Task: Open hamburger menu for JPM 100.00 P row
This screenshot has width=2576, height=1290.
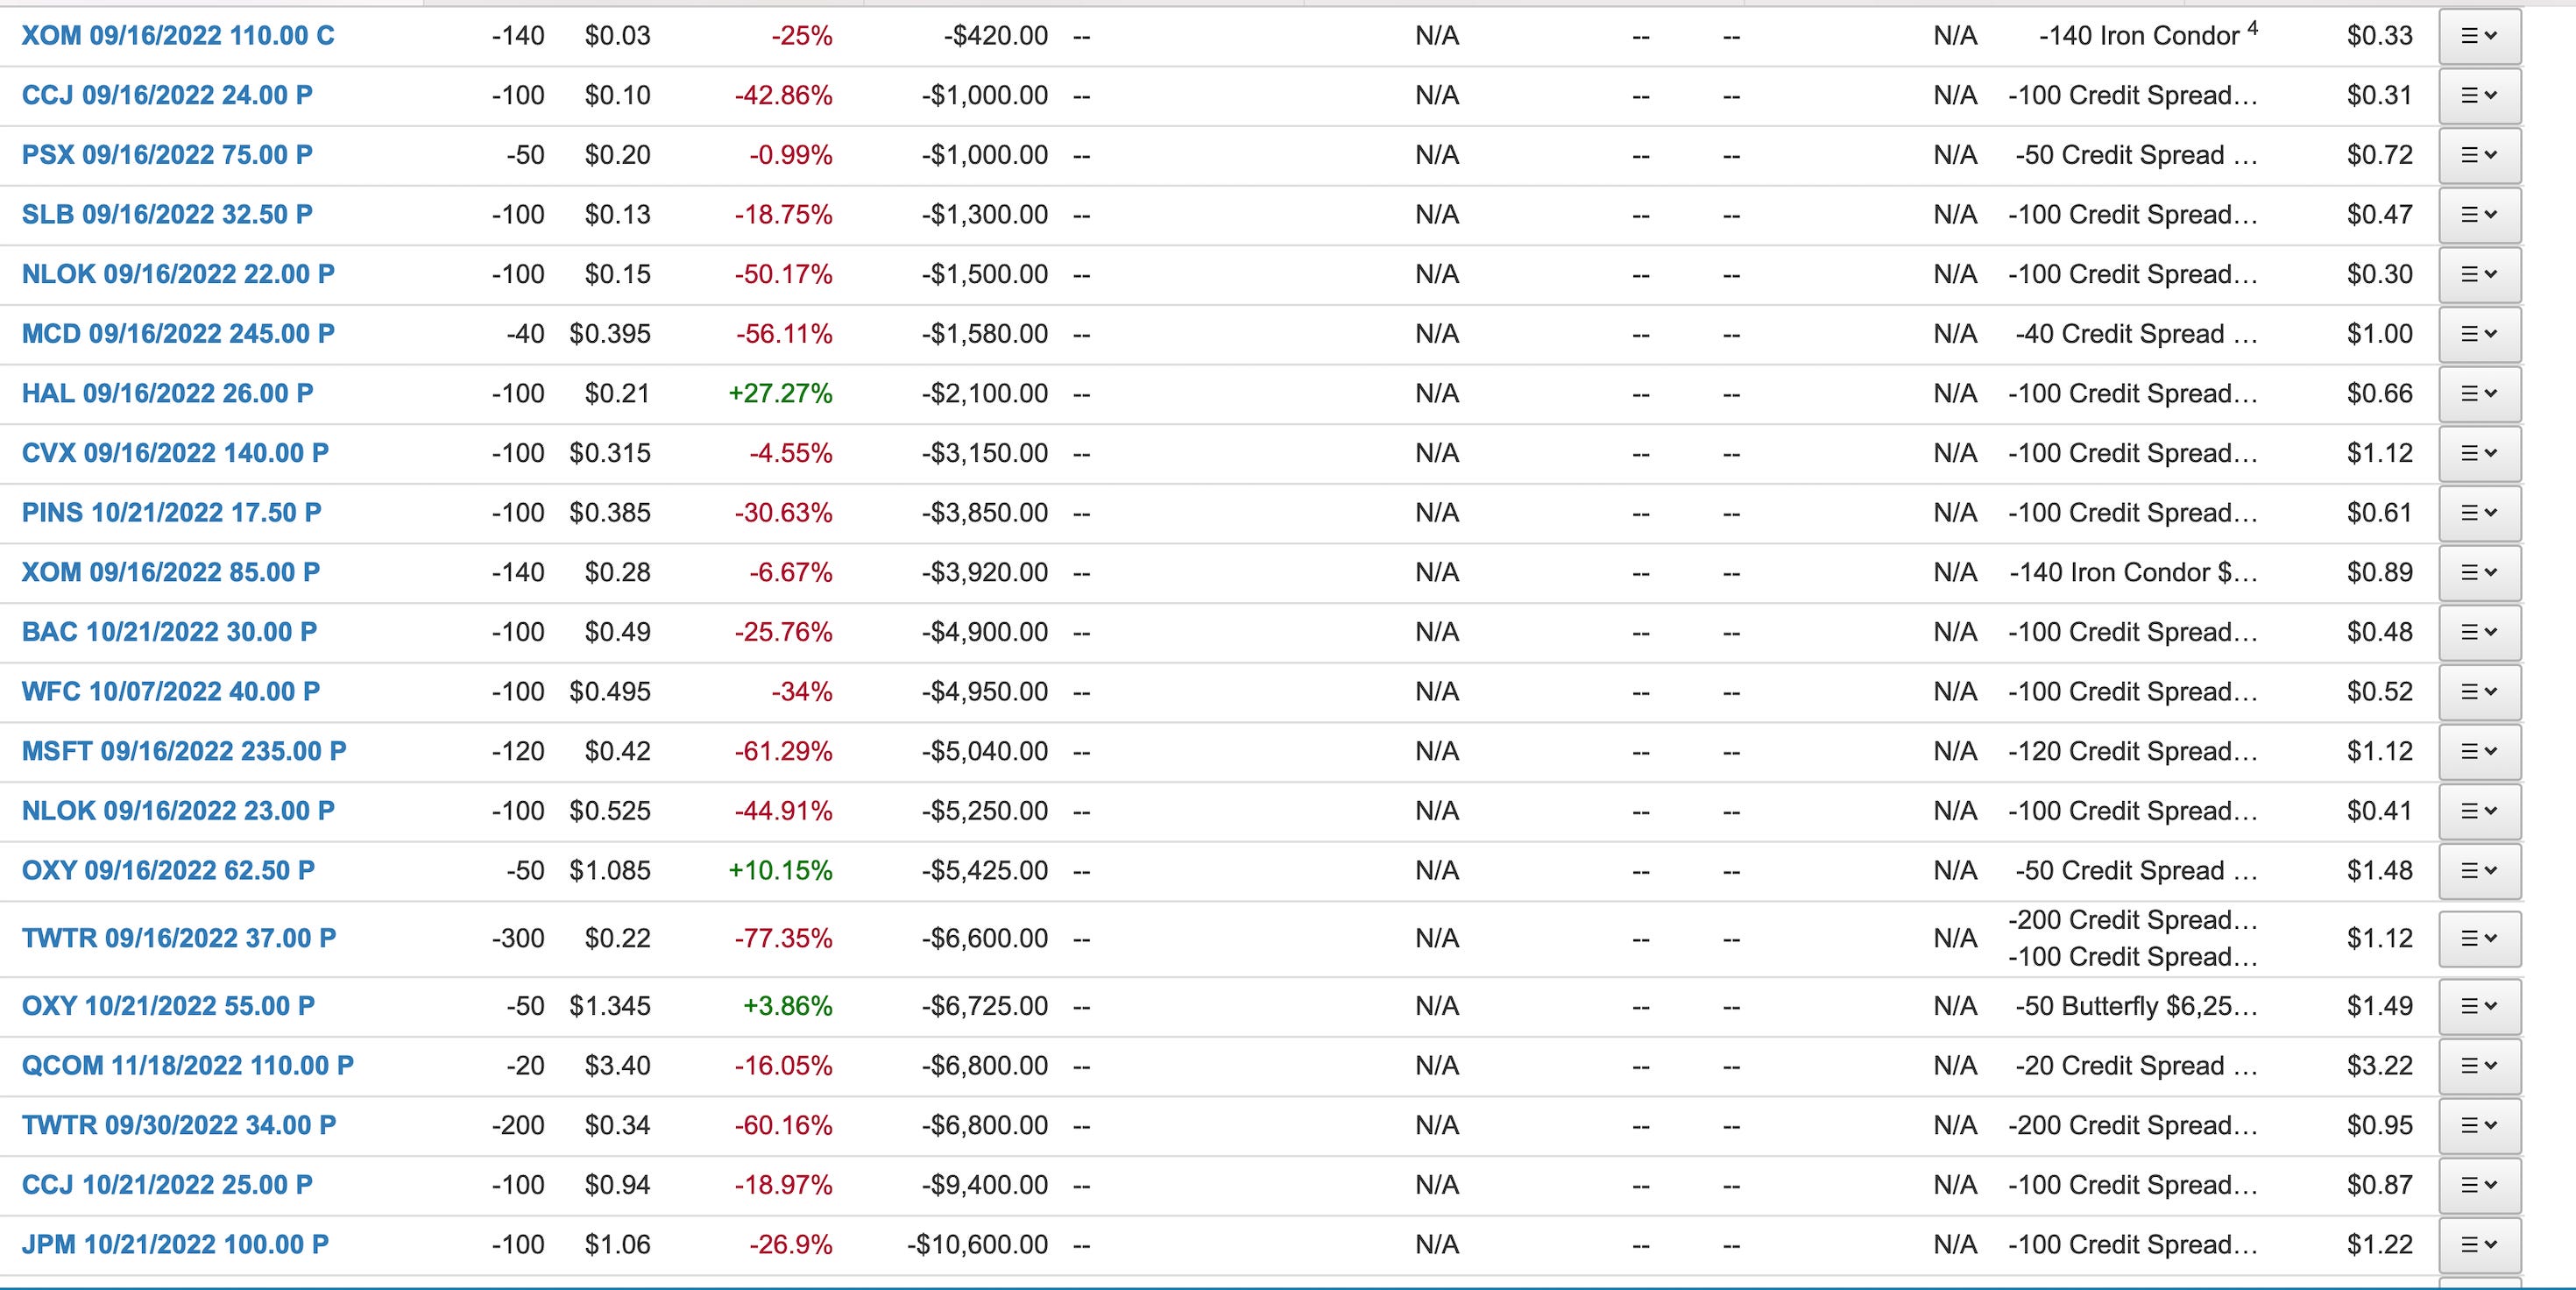Action: tap(2479, 1245)
